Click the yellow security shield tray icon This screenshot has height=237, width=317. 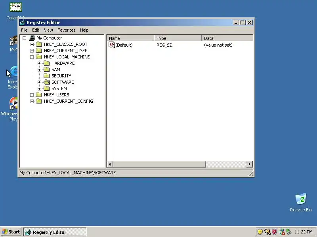click(x=260, y=232)
